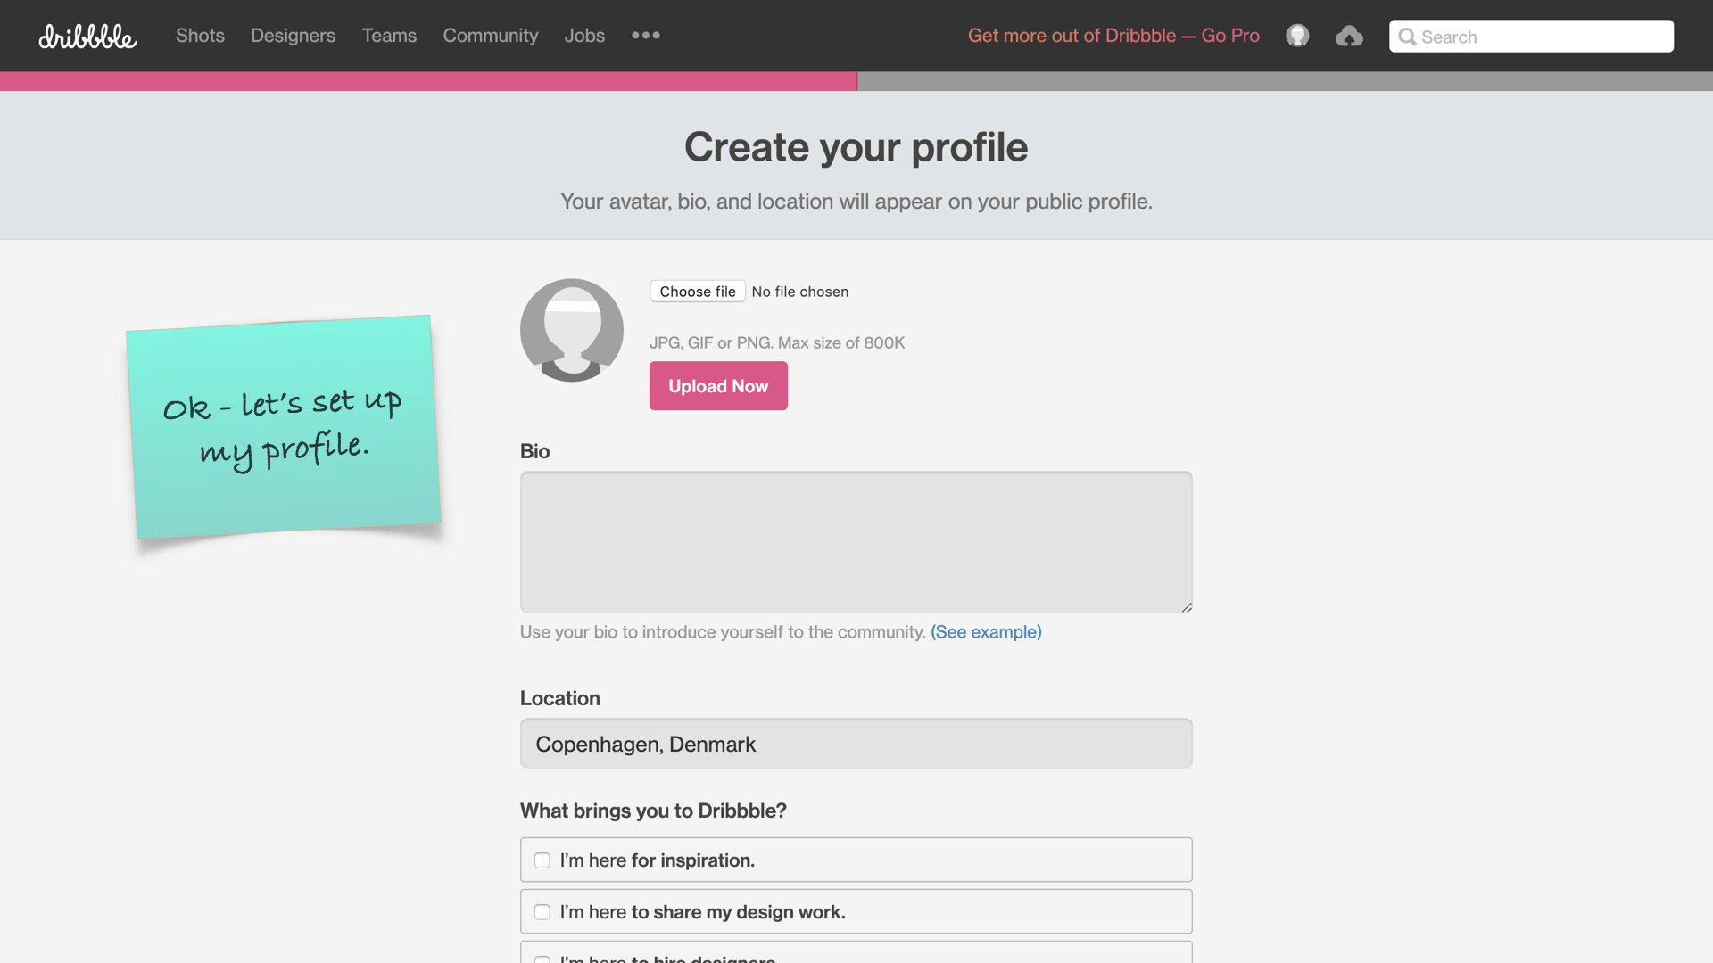This screenshot has width=1713, height=963.
Task: Click the cloud upload icon
Action: 1349,36
